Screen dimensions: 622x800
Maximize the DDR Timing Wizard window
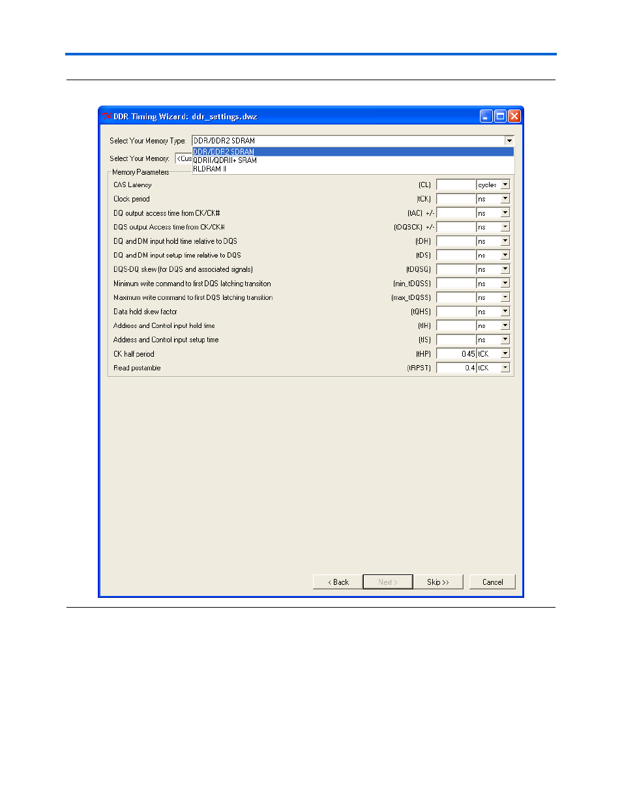coord(500,117)
